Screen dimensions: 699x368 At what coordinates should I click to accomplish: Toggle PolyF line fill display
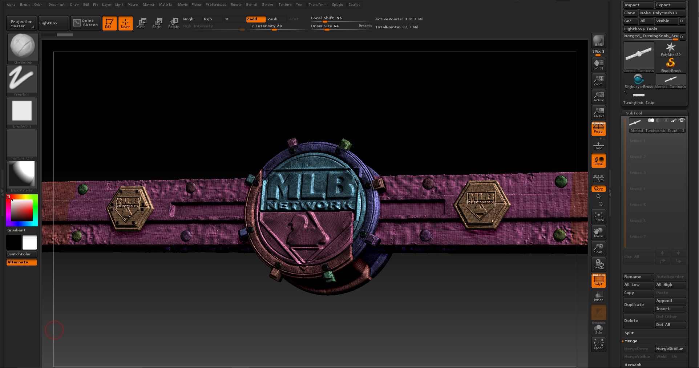tap(598, 280)
